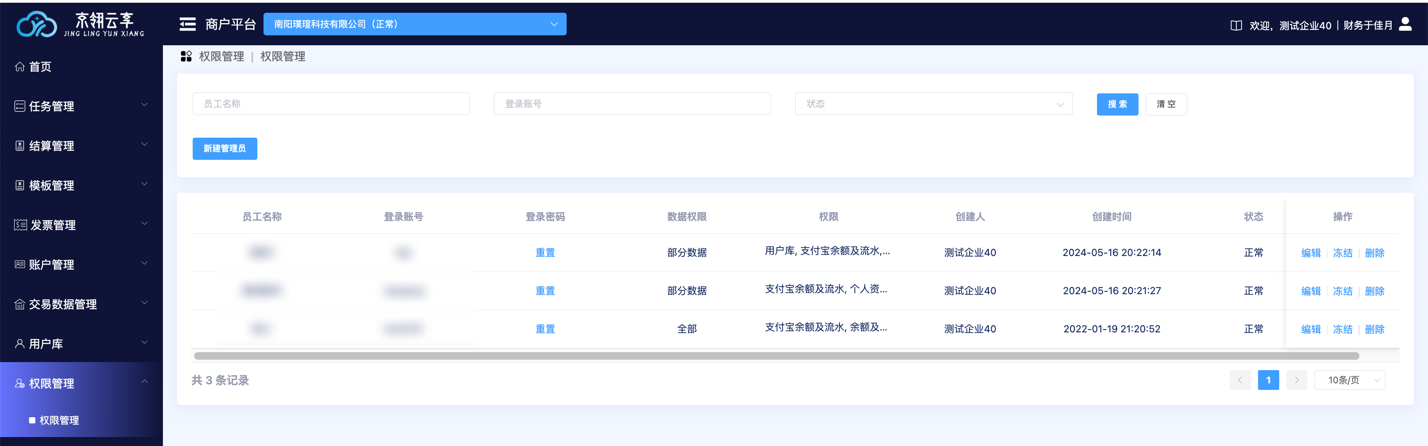Viewport: 1428px width, 446px height.
Task: Click the user avatar icon
Action: pos(1405,25)
